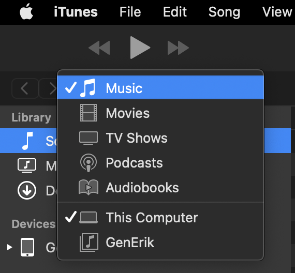This screenshot has width=295, height=273.
Task: Open the File menu
Action: point(130,12)
